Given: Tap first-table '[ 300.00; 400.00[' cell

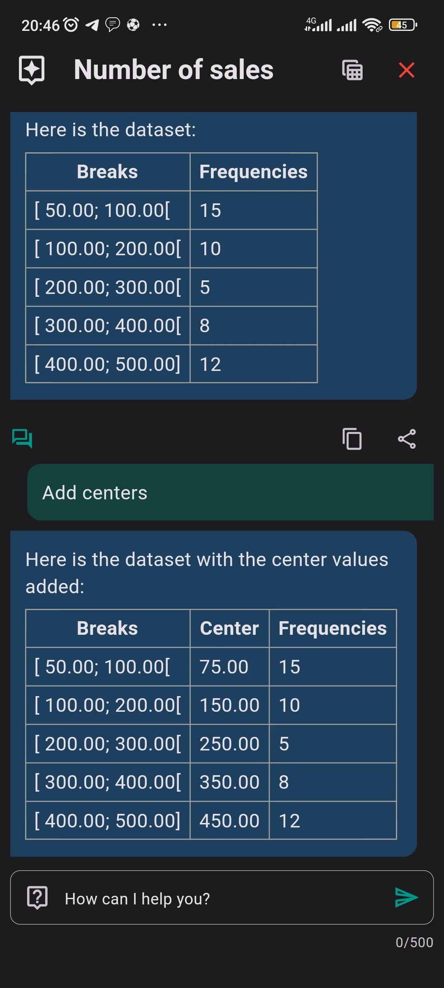Looking at the screenshot, I should point(108,325).
